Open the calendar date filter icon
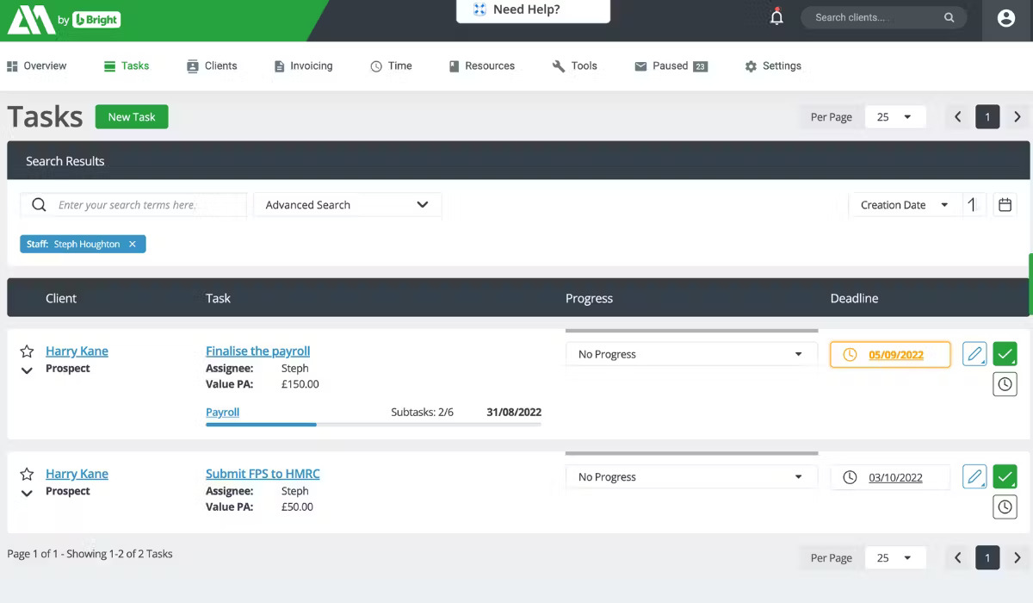The width and height of the screenshot is (1033, 603). [1004, 204]
